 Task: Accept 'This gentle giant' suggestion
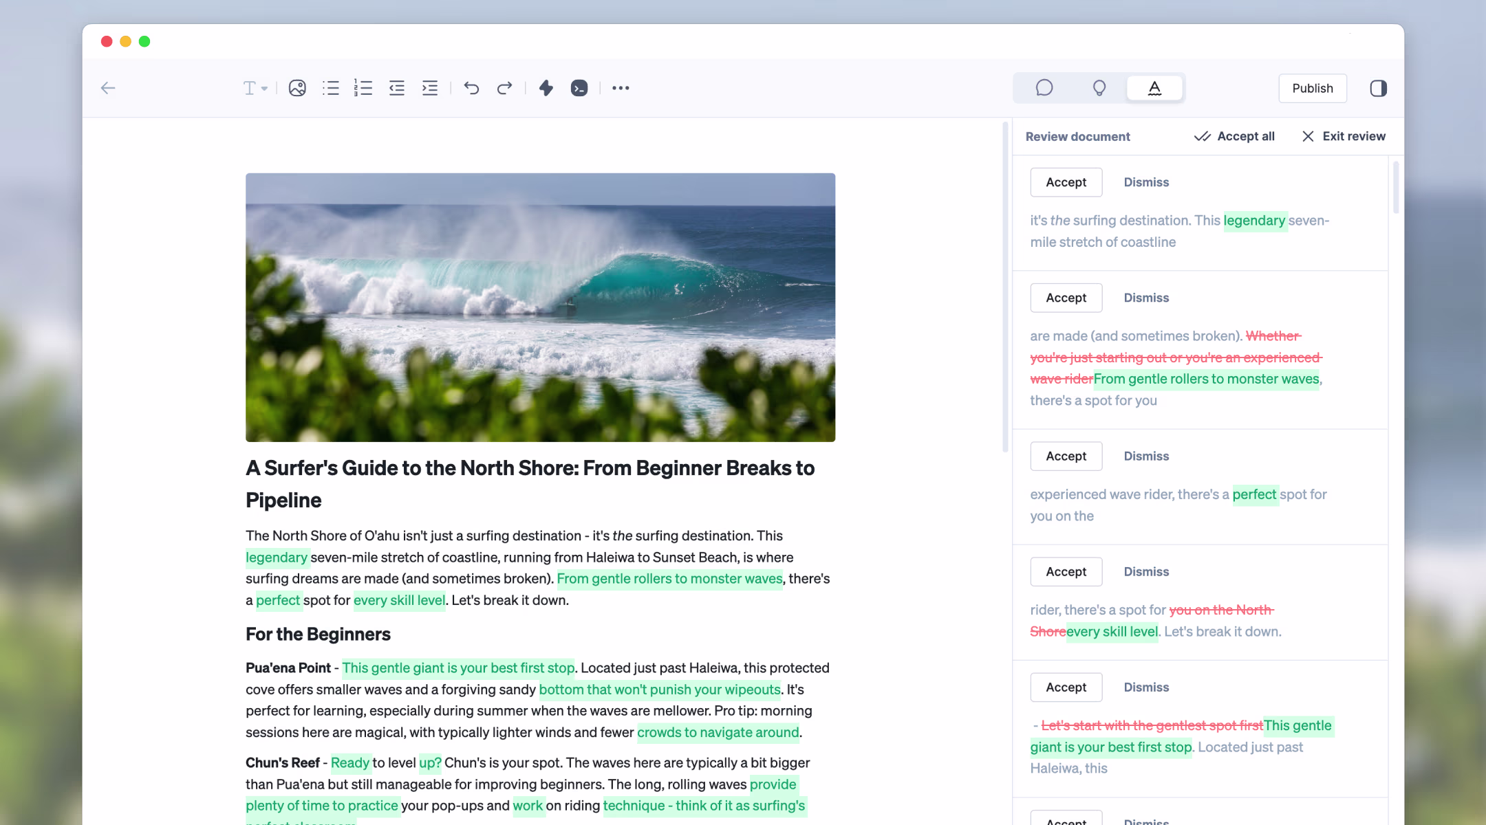1066,687
